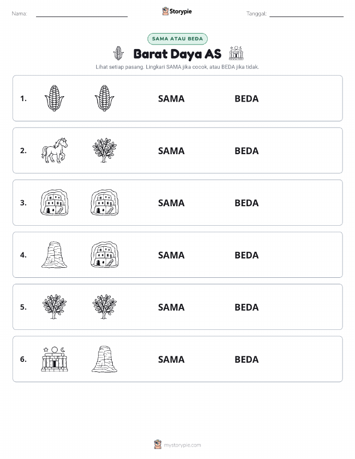The image size is (355, 459).
Task: Click the Tanggal input line
Action: click(306, 14)
